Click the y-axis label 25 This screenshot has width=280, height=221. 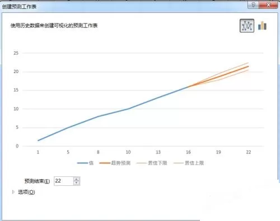(x=16, y=53)
